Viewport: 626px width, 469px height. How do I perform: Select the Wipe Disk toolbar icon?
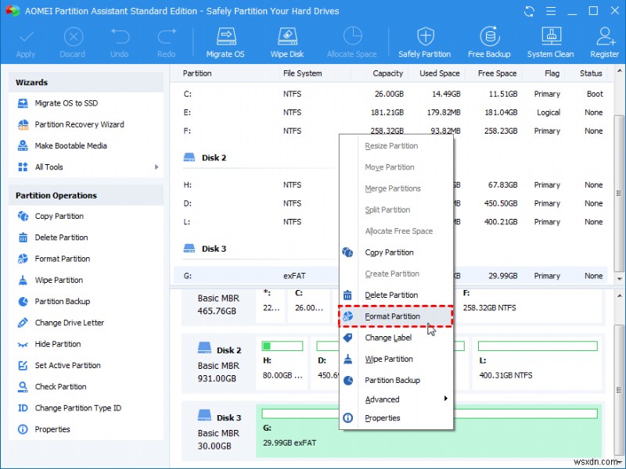pos(286,41)
